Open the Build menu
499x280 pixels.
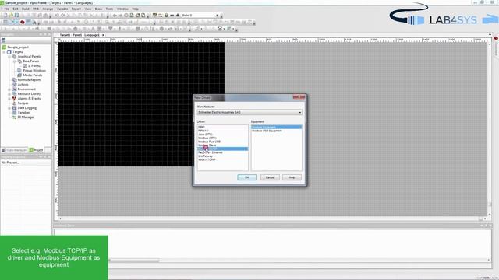coord(26,9)
